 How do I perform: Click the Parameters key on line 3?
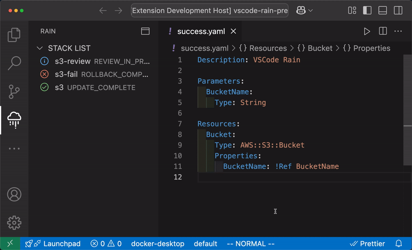(x=219, y=81)
